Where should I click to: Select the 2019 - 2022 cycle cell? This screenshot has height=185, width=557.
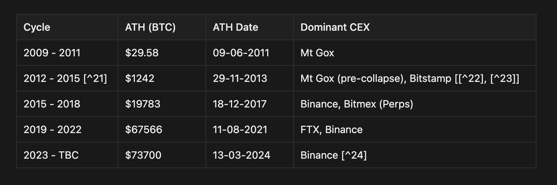coord(53,130)
